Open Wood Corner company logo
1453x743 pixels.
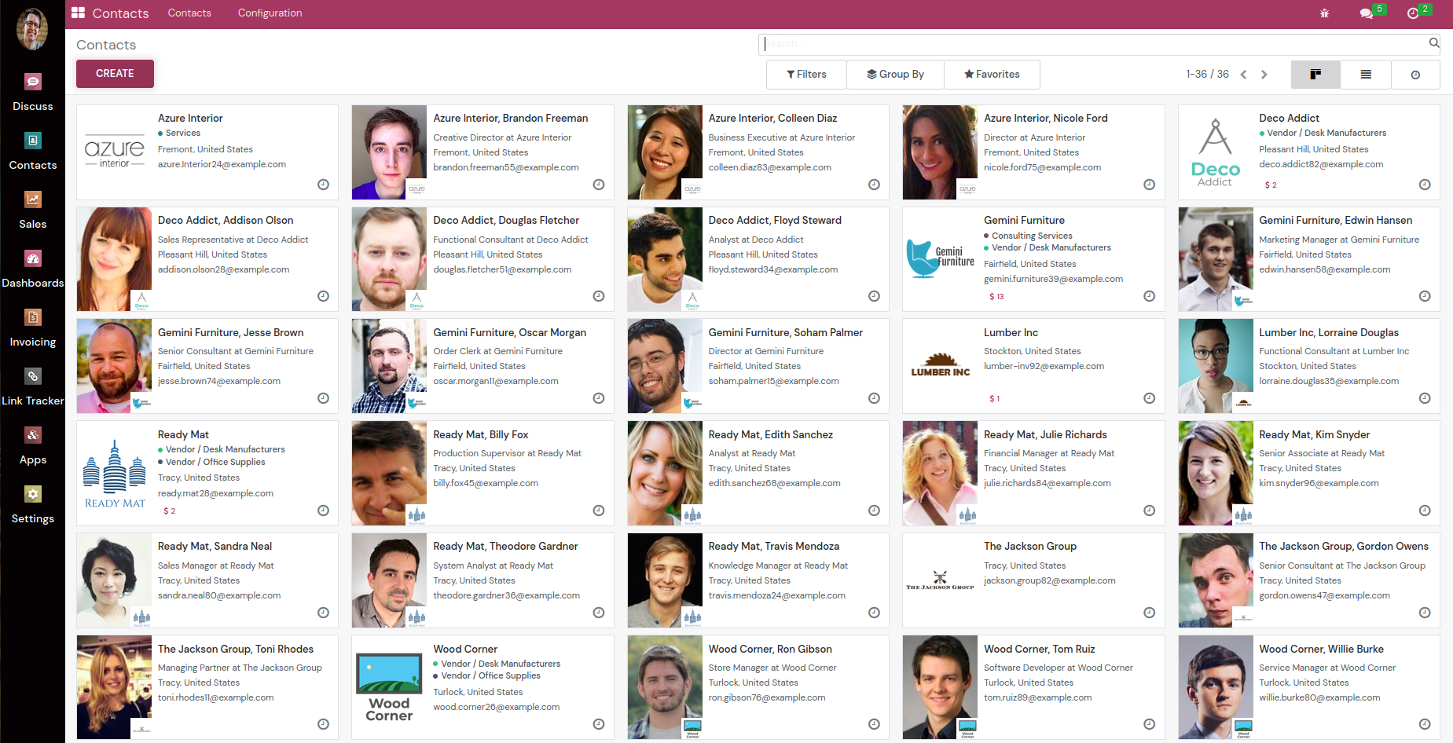click(x=389, y=687)
